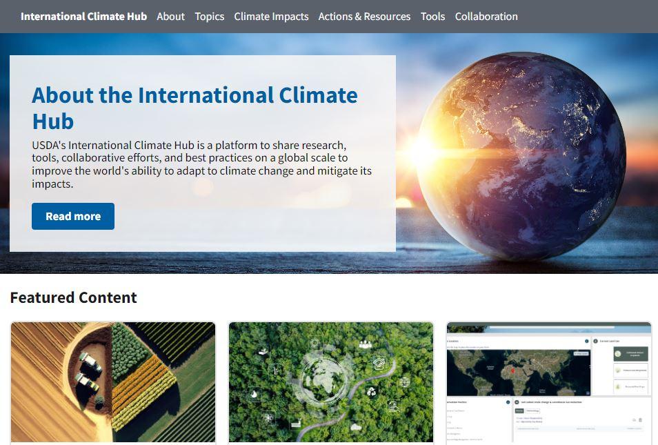The height and width of the screenshot is (445, 658).
Task: Click the About the International Climate Hub heading
Action: click(195, 108)
